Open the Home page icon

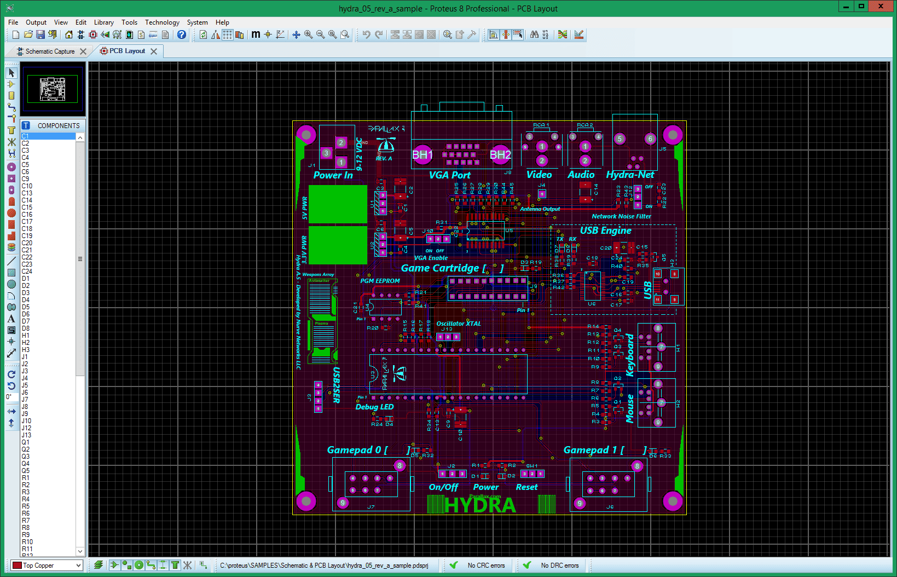point(68,34)
